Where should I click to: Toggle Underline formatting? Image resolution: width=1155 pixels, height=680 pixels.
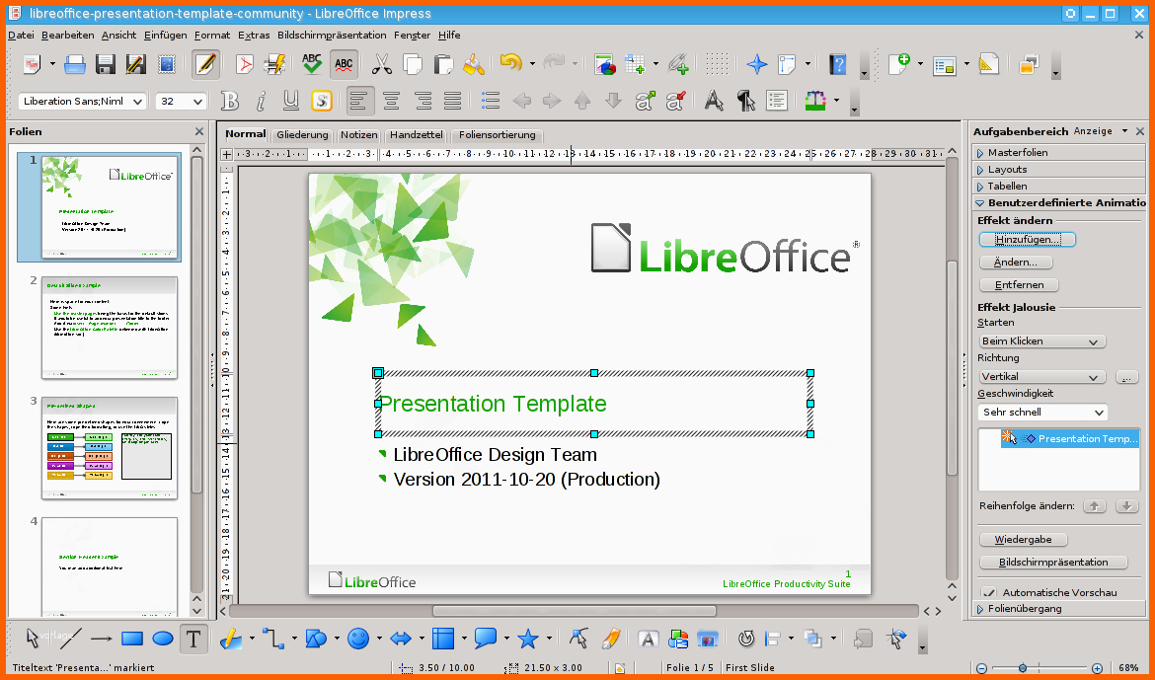click(291, 101)
